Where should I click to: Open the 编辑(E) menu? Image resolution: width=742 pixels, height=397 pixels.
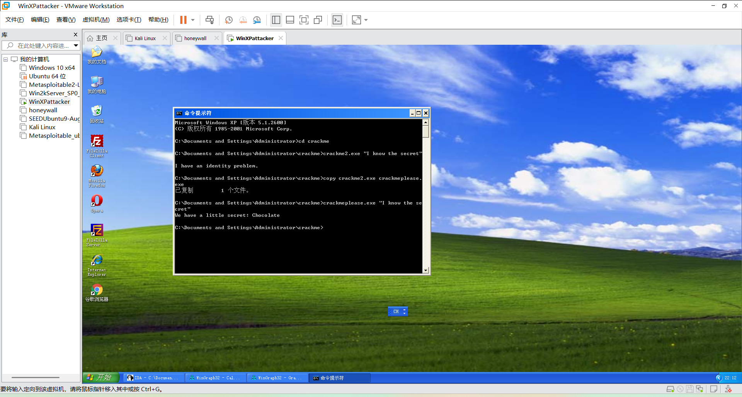[40, 20]
